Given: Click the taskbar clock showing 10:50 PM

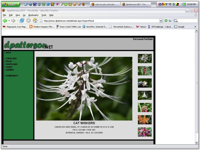Looking at the screenshot, I should pos(191,4).
